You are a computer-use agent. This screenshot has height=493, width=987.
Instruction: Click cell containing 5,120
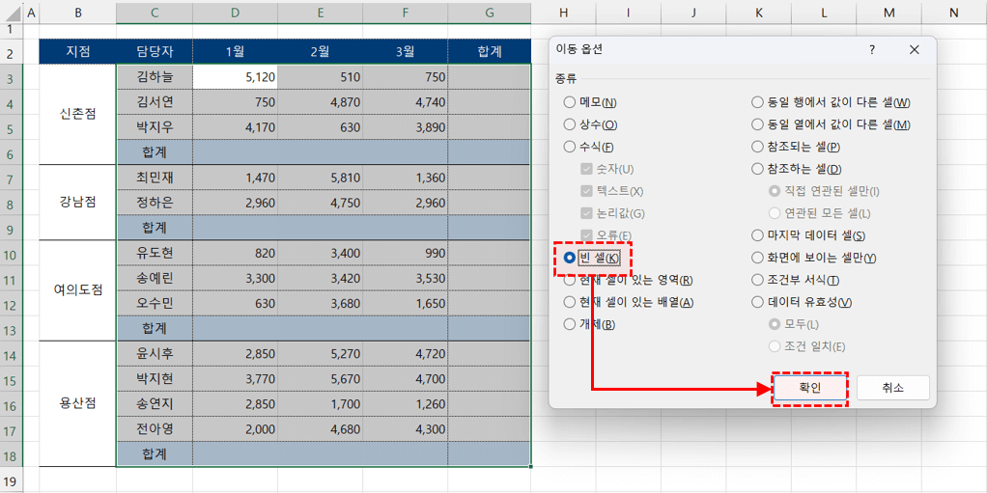coord(235,77)
